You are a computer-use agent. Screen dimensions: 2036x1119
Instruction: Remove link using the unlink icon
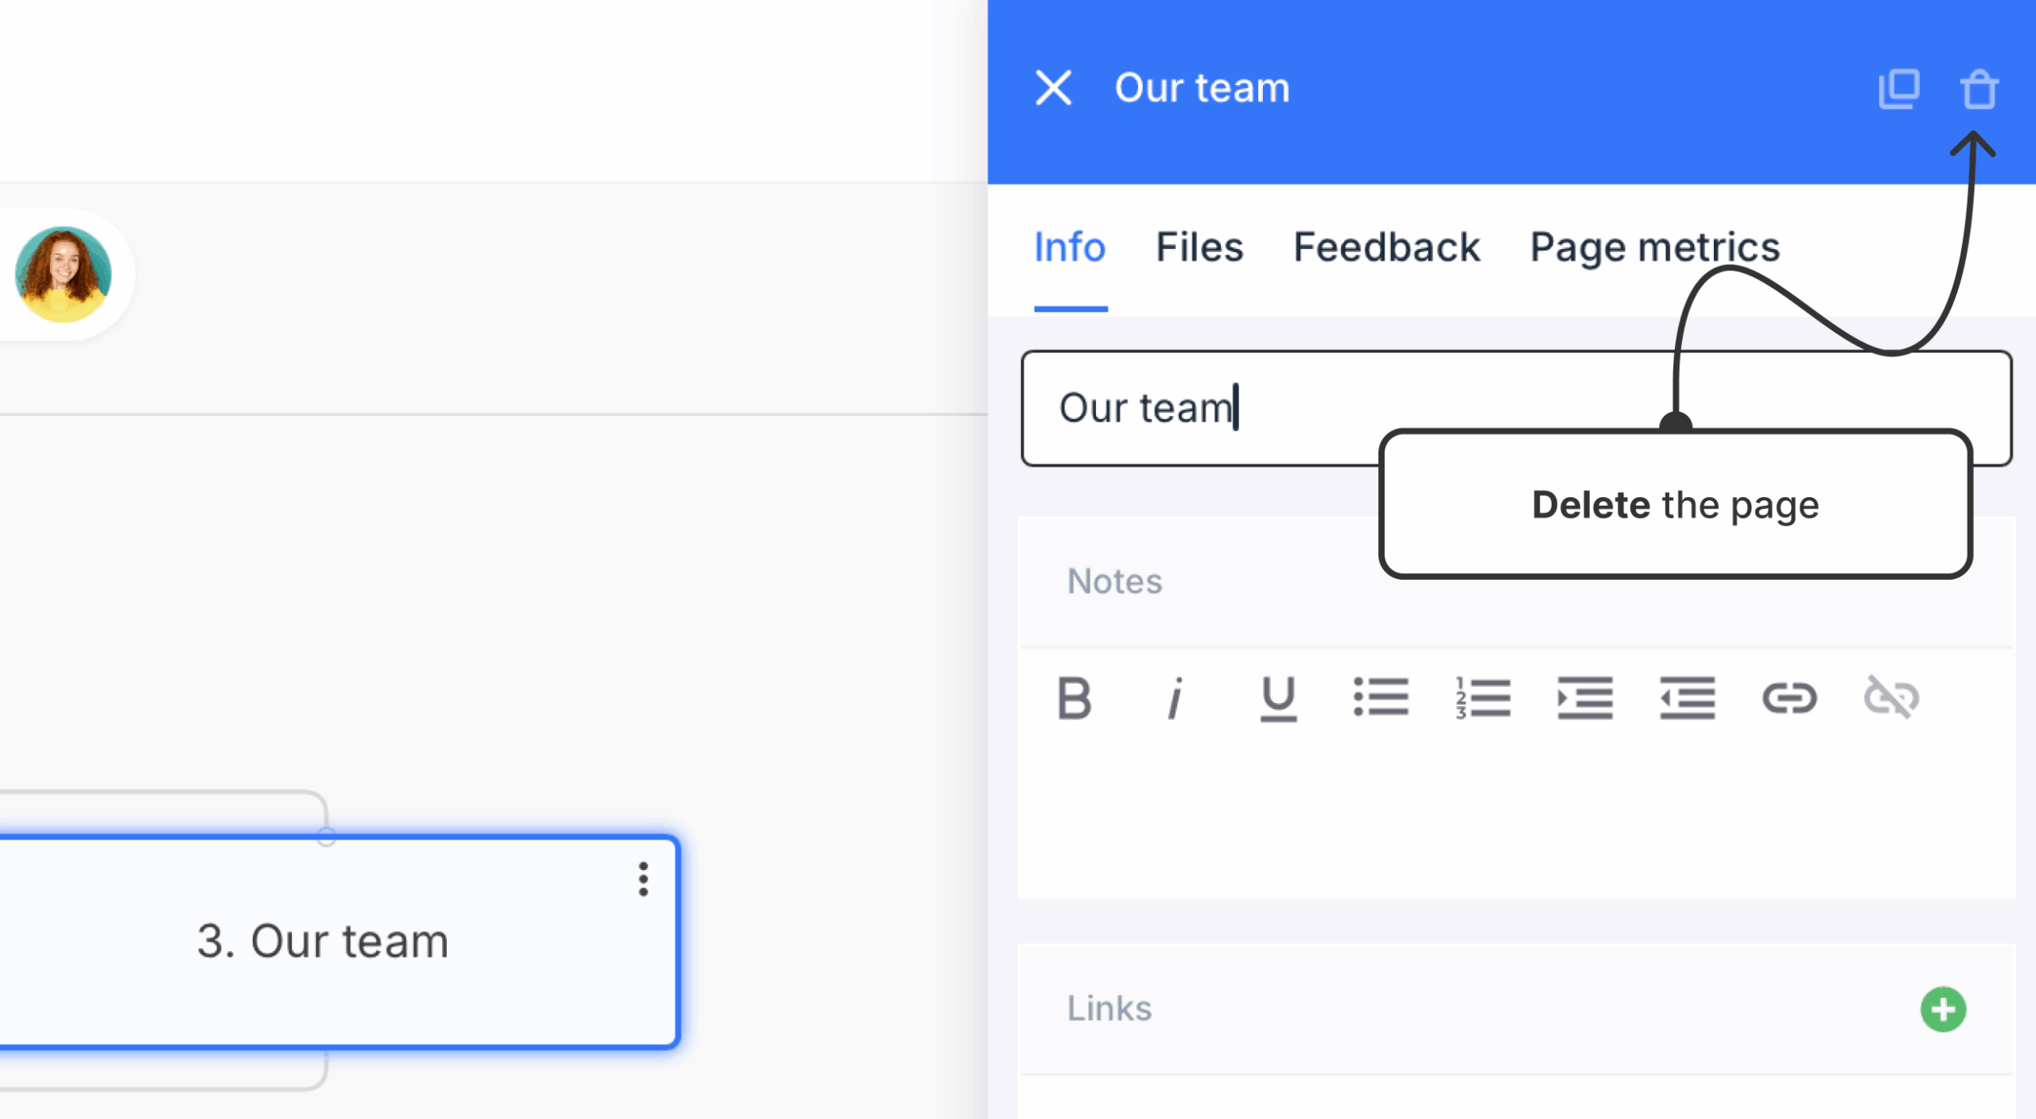click(1892, 697)
